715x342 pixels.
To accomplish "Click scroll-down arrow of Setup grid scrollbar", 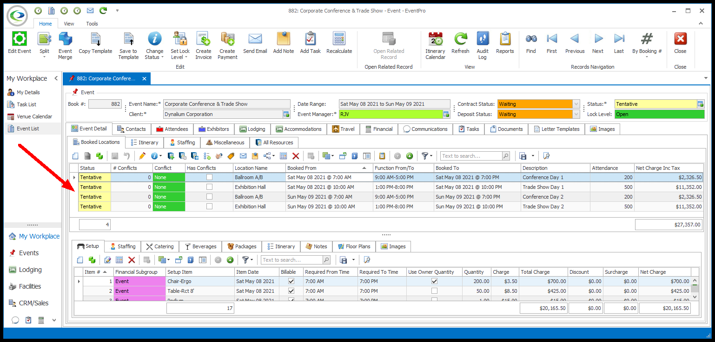I will point(695,297).
